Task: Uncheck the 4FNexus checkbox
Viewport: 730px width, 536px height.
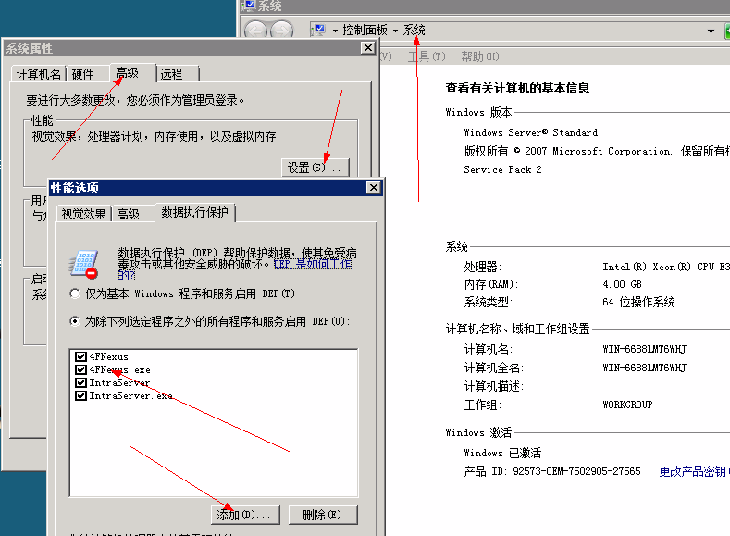Action: (81, 356)
